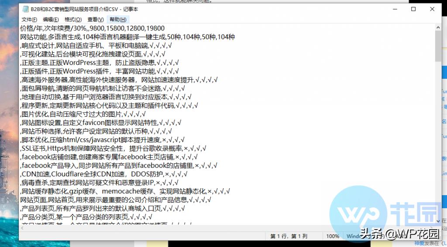This screenshot has width=447, height=247.
Task: Click the 网站页面,网站首页 line
Action: coord(116,200)
